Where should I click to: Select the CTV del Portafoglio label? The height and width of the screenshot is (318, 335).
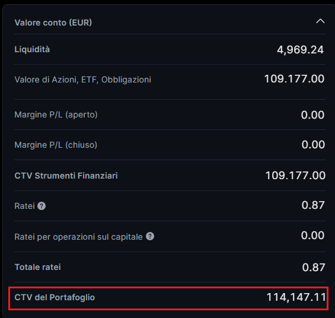55,297
